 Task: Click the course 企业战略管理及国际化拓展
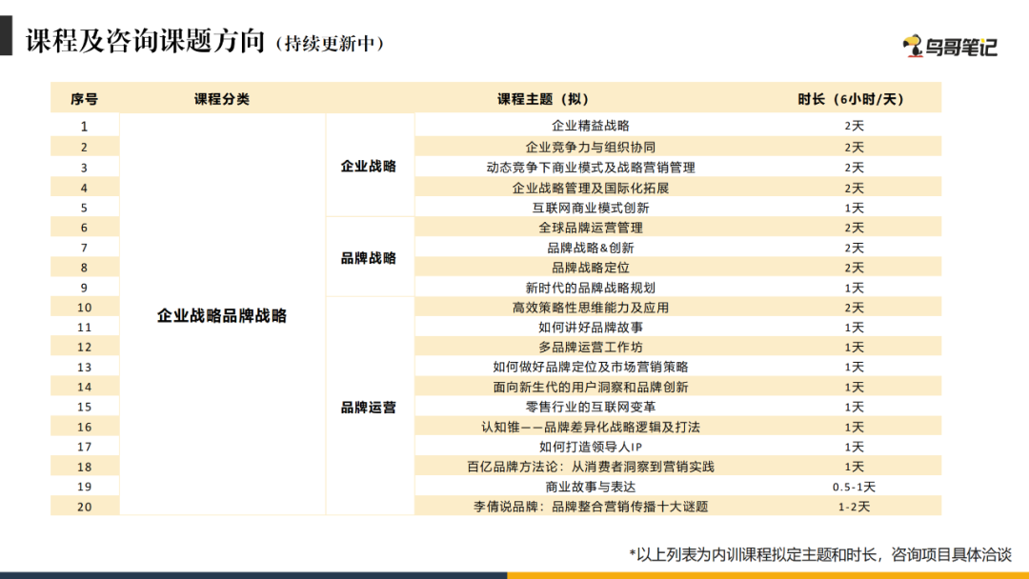(x=591, y=188)
